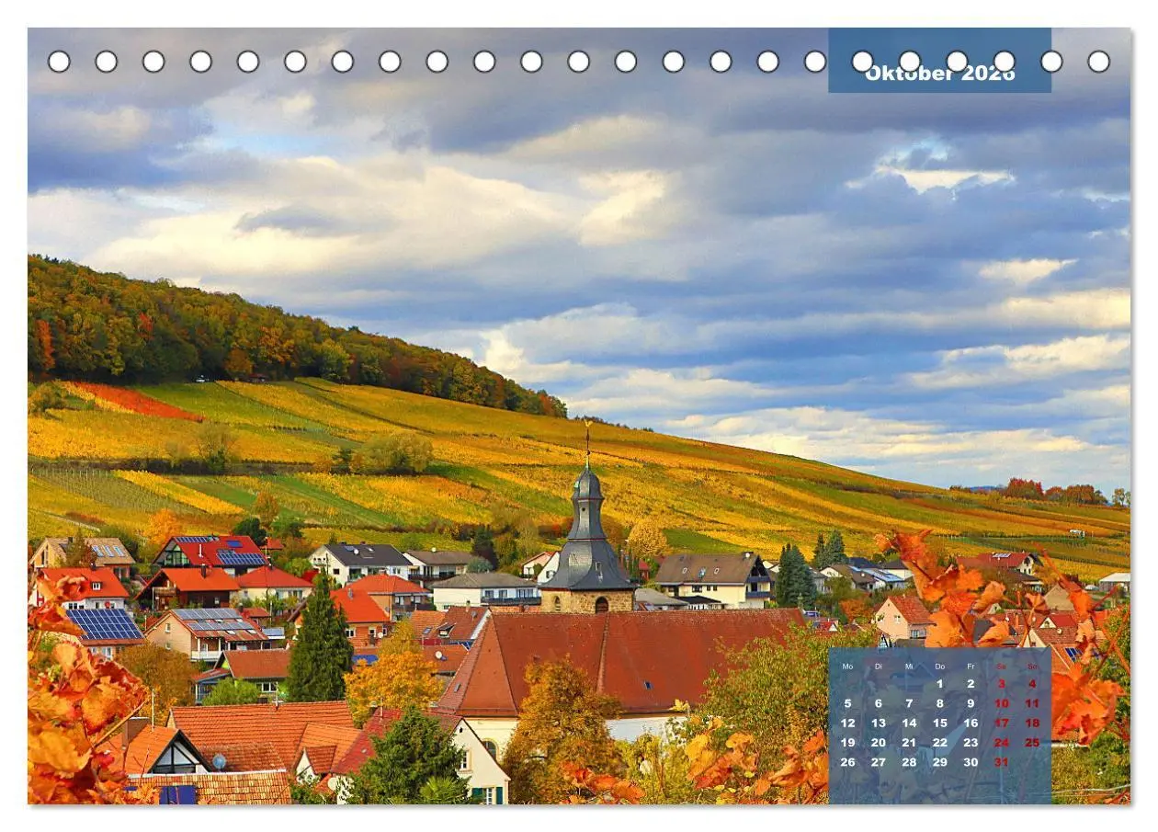Viewport: 1158px width, 832px height.
Task: Select the red 'Sa' weekday heading
Action: pyautogui.click(x=1002, y=667)
